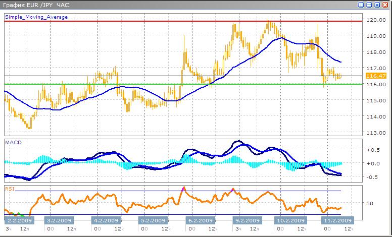The image size is (392, 237).
Task: Select the 5.2.2009 date marker
Action: (152, 220)
